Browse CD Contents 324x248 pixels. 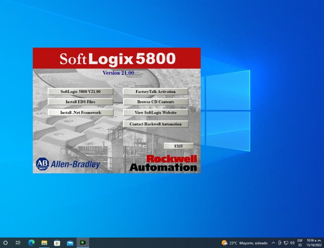[x=156, y=102]
